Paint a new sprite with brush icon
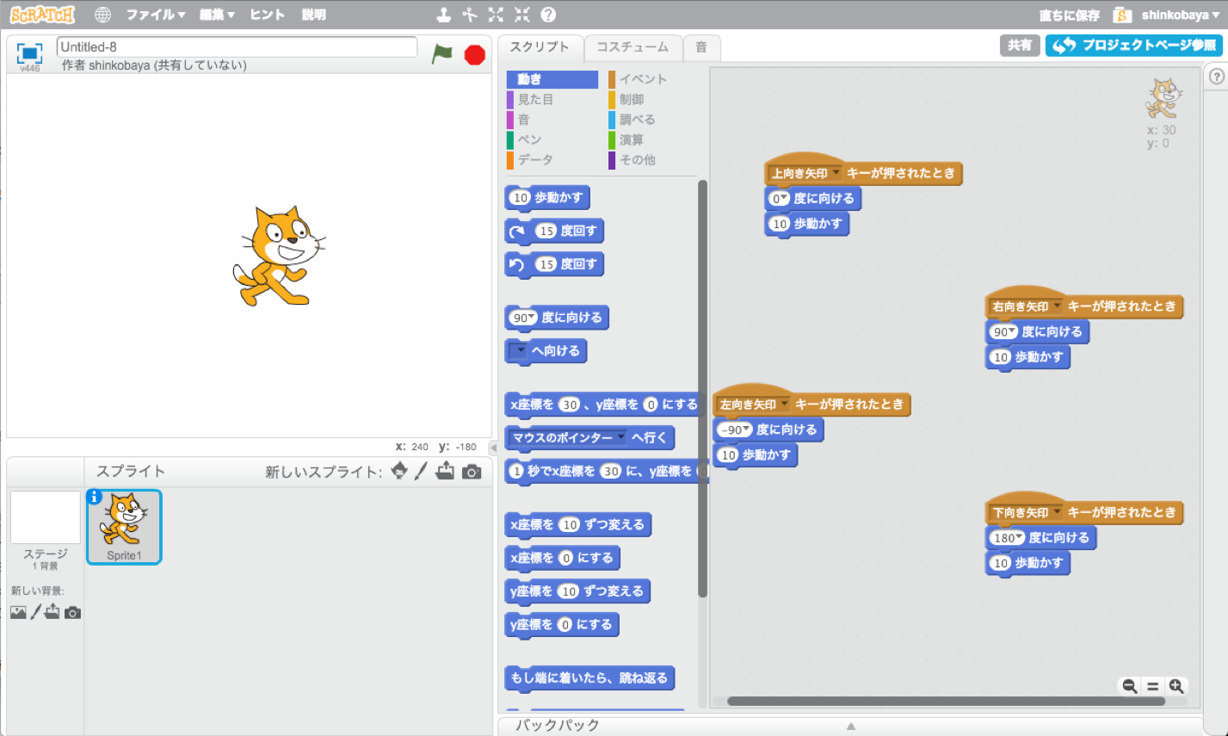1228x736 pixels. [x=421, y=471]
